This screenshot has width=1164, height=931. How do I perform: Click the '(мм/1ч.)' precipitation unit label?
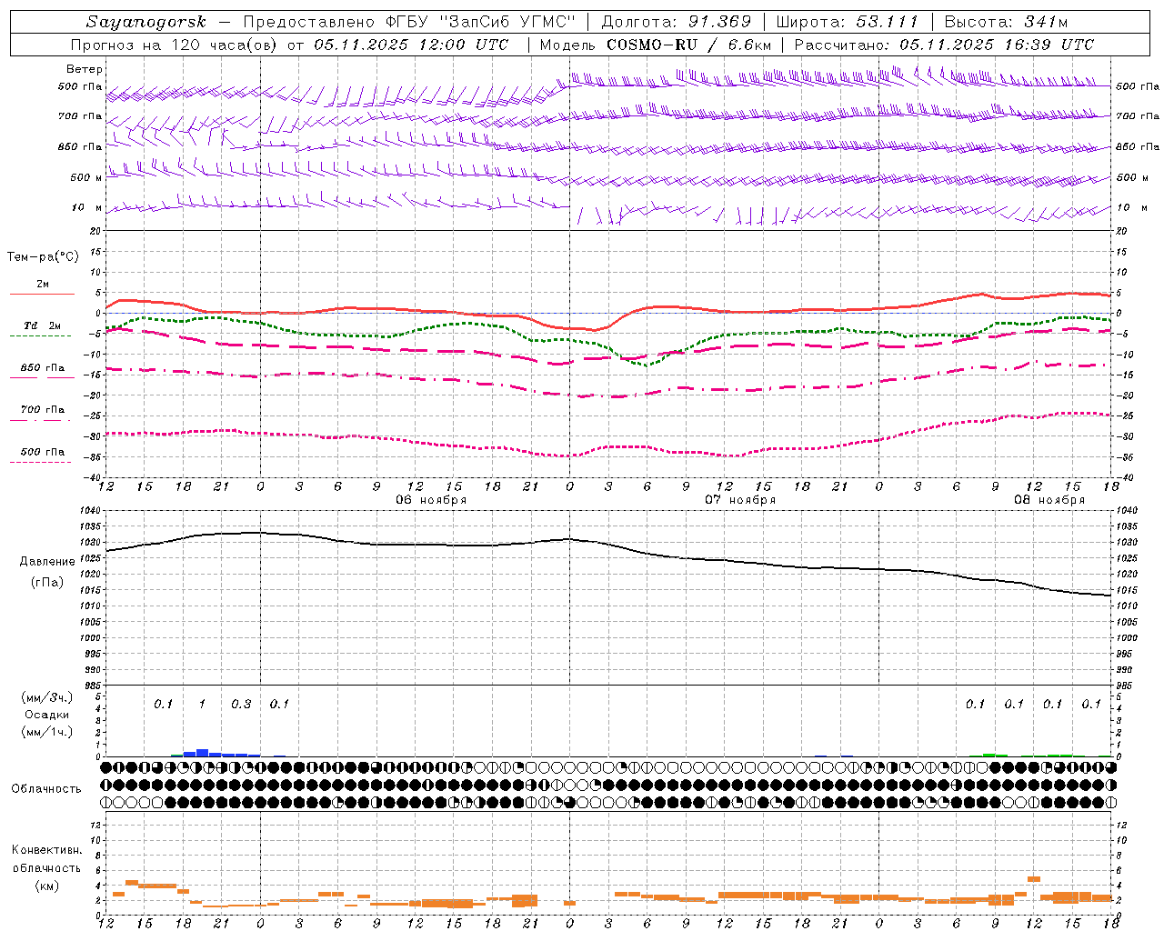click(x=46, y=732)
